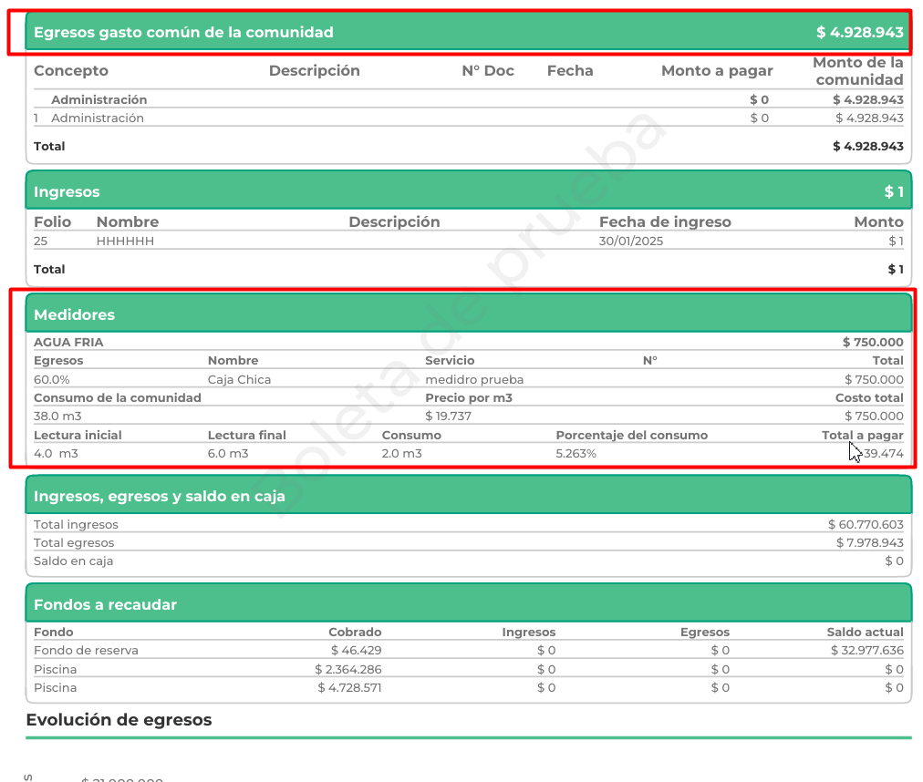Click the amount '$ 7.978.943'
Viewport: 923px width, 782px height.
[869, 543]
